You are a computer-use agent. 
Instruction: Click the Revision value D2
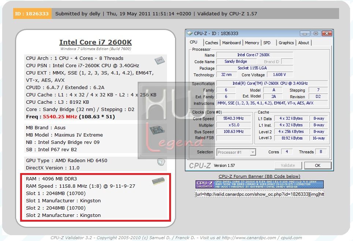[318, 96]
